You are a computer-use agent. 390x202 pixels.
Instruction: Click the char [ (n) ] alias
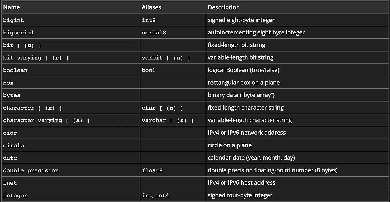[x=162, y=108]
